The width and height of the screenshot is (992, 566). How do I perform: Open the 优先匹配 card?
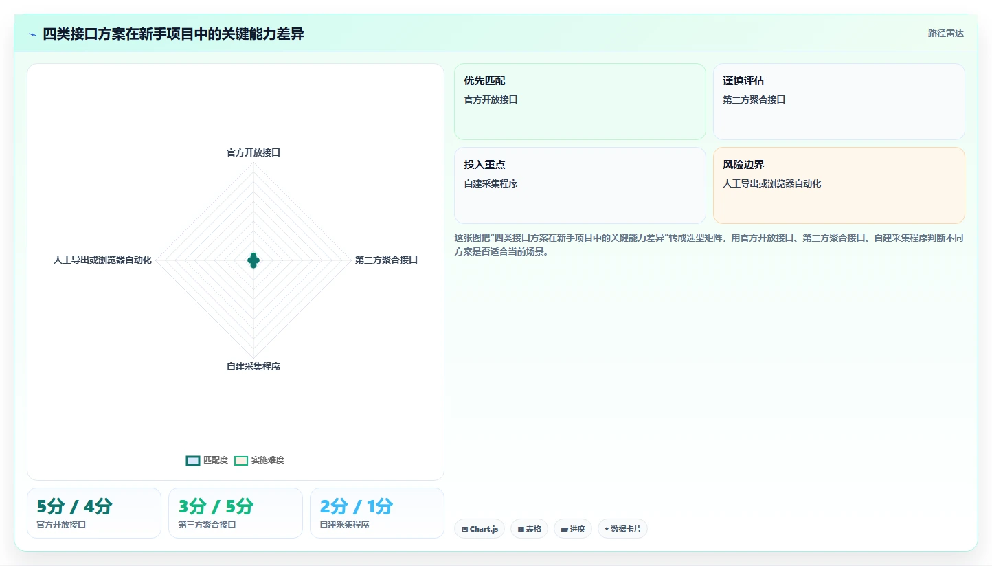click(x=580, y=102)
